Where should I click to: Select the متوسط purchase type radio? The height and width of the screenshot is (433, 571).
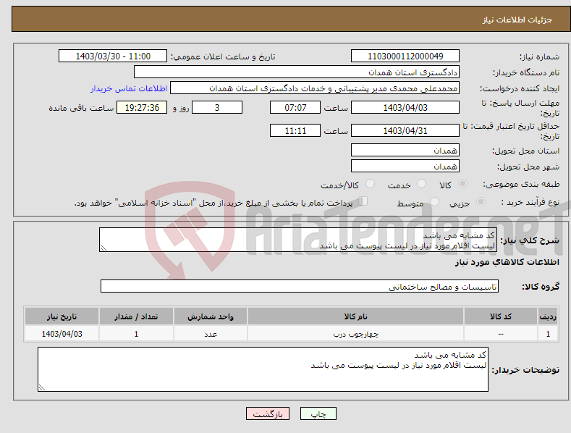click(x=434, y=201)
